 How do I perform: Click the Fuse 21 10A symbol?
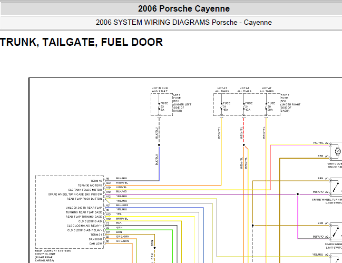(x=244, y=106)
